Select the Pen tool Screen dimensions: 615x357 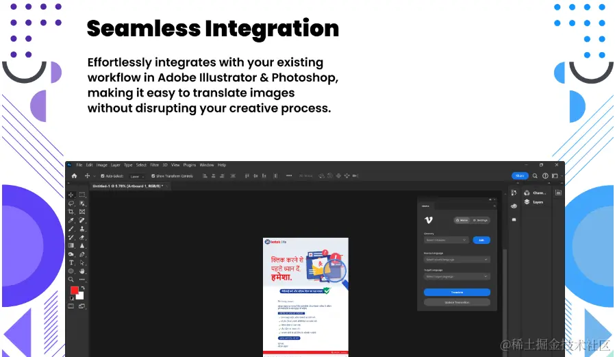[x=82, y=254]
